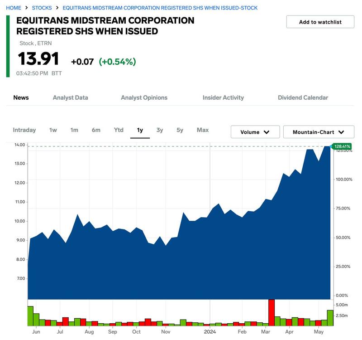This screenshot has width=362, height=340.
Task: Click the rightmost green May volume bar
Action: coord(330,318)
